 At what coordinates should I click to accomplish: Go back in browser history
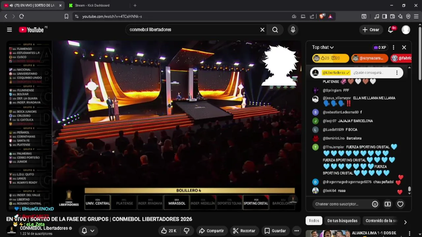pyautogui.click(x=6, y=16)
